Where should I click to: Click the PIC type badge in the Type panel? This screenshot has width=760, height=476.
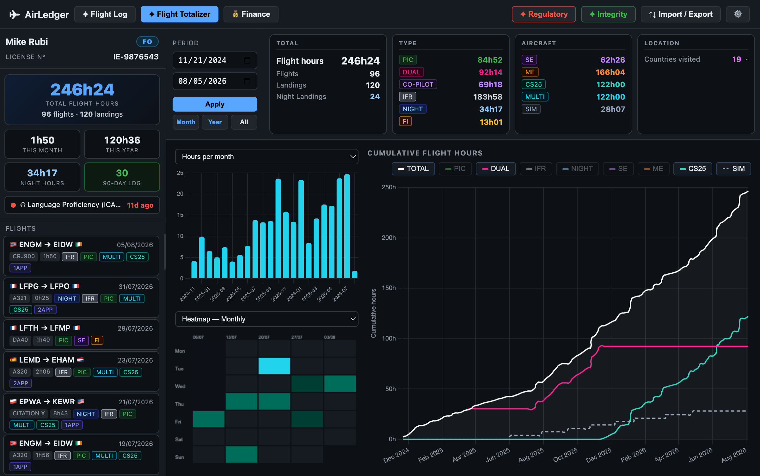[x=408, y=60]
